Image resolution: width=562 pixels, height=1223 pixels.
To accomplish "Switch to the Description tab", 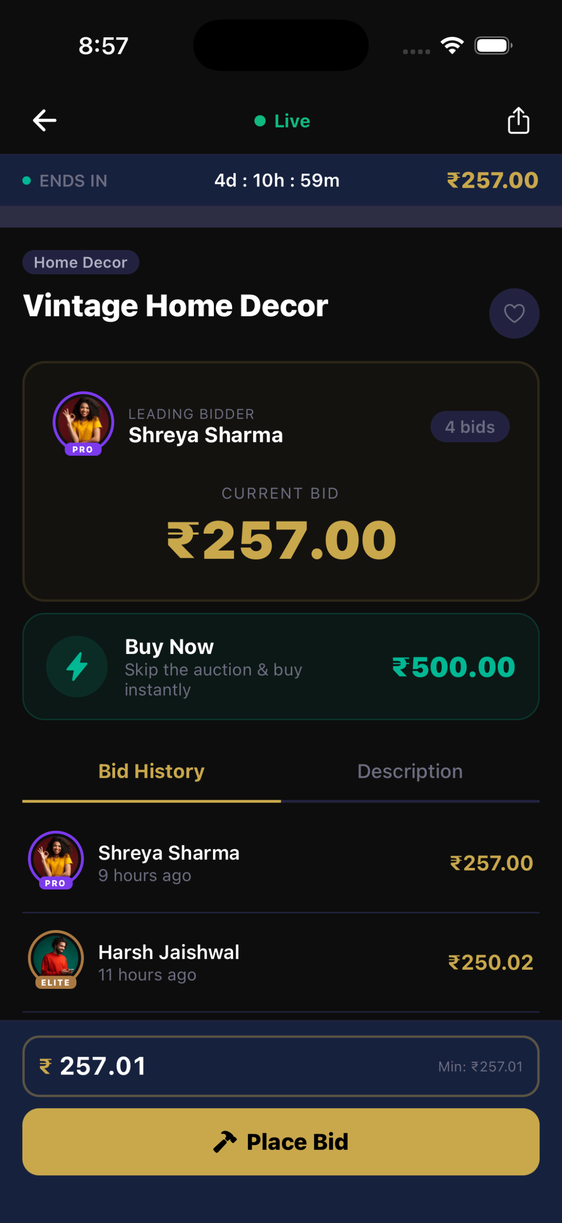I will tap(409, 771).
